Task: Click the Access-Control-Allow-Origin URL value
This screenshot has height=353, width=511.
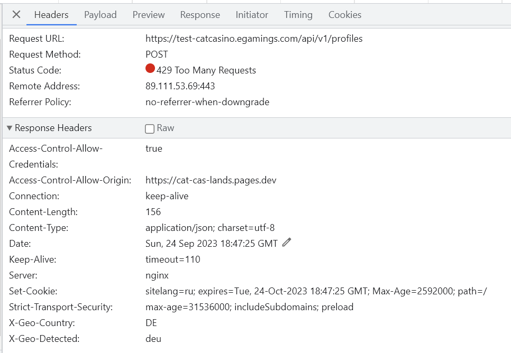Action: pyautogui.click(x=211, y=180)
